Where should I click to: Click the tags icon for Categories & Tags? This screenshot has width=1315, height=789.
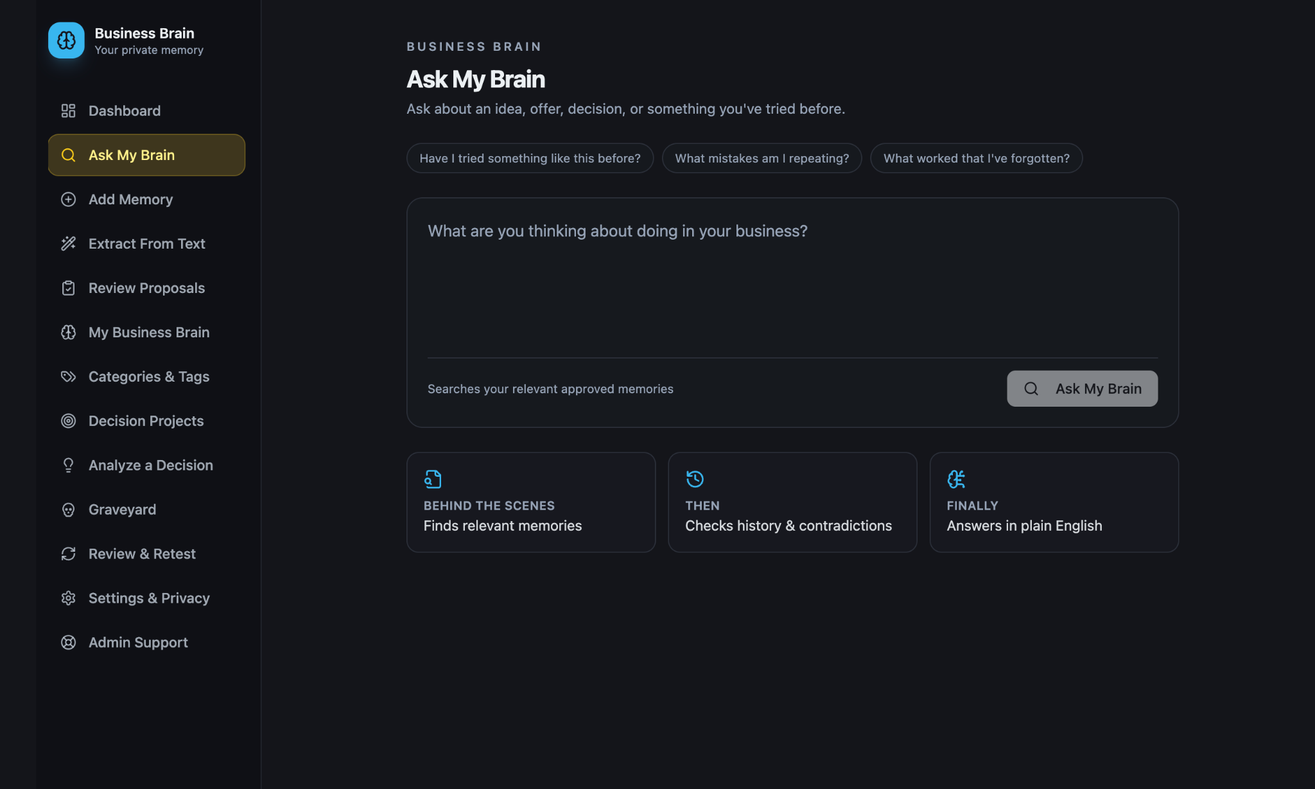coord(68,377)
